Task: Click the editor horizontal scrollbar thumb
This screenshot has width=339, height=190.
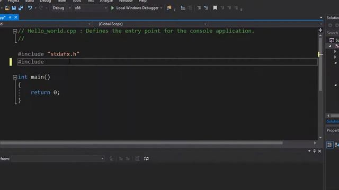Action: [x=141, y=143]
